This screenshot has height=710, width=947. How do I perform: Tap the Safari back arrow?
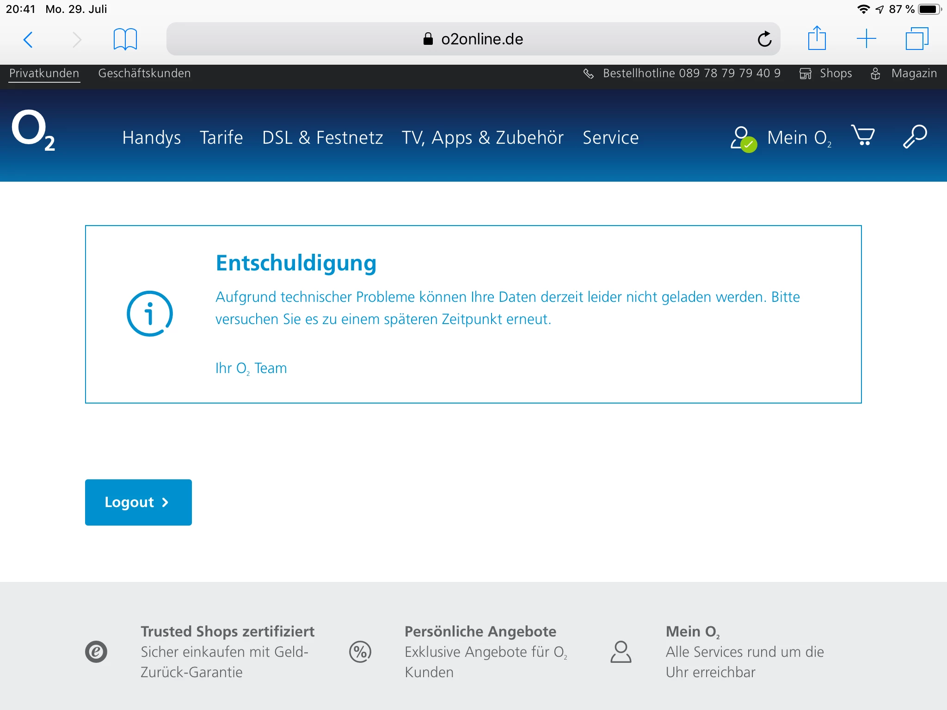pos(28,39)
